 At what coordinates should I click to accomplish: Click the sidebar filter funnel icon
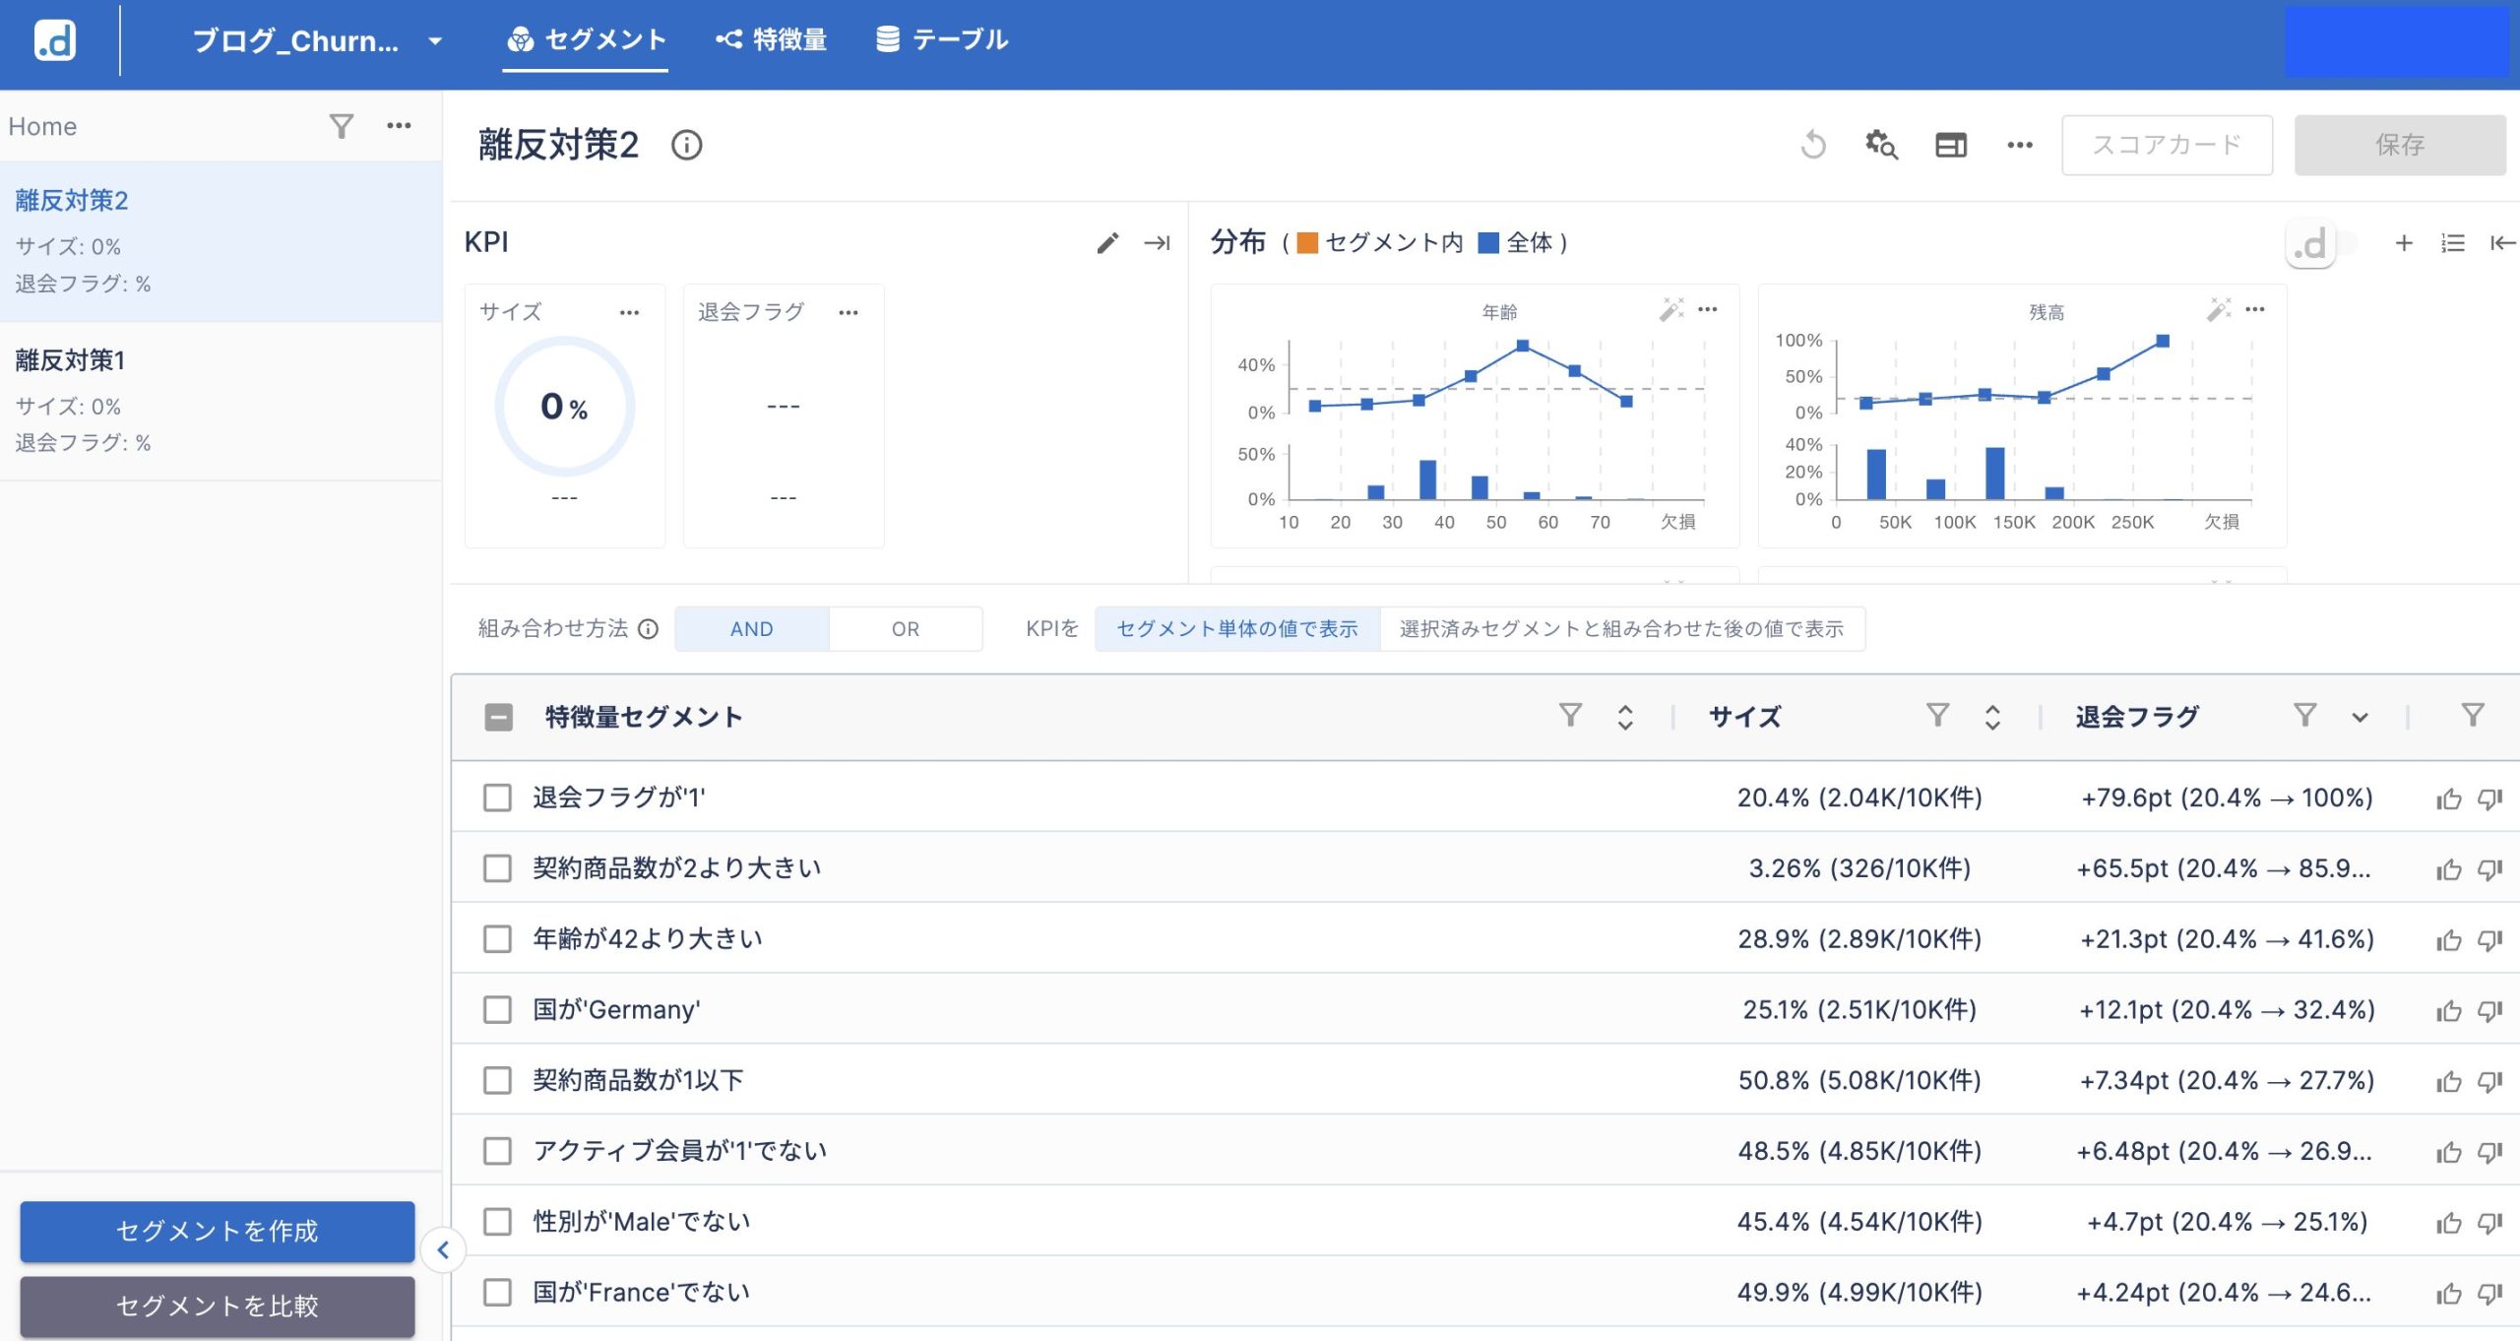[341, 126]
